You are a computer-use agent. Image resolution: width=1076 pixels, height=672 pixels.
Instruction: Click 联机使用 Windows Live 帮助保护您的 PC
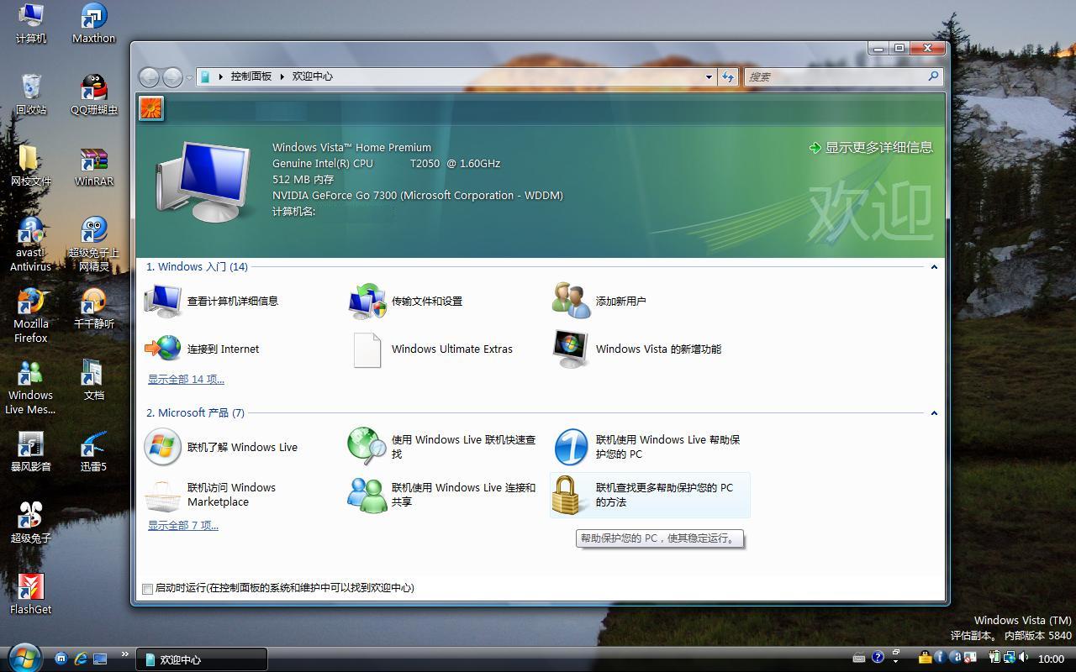click(647, 447)
